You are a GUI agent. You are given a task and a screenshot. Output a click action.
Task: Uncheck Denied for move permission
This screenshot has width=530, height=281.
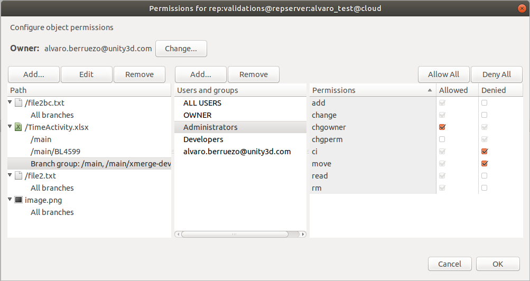[x=484, y=163]
